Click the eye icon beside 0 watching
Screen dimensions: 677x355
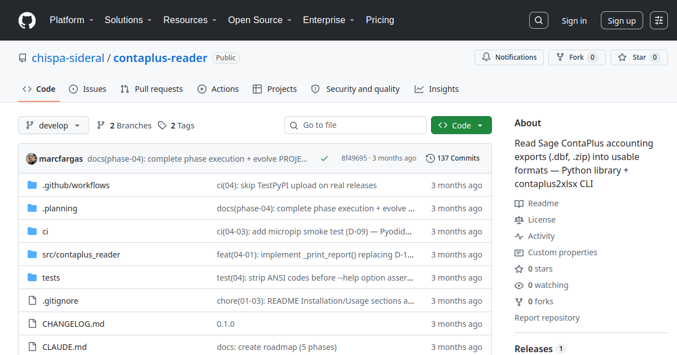tap(519, 285)
